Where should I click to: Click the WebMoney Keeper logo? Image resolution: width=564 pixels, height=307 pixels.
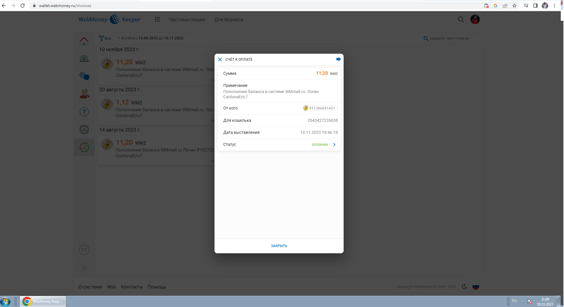(x=109, y=19)
